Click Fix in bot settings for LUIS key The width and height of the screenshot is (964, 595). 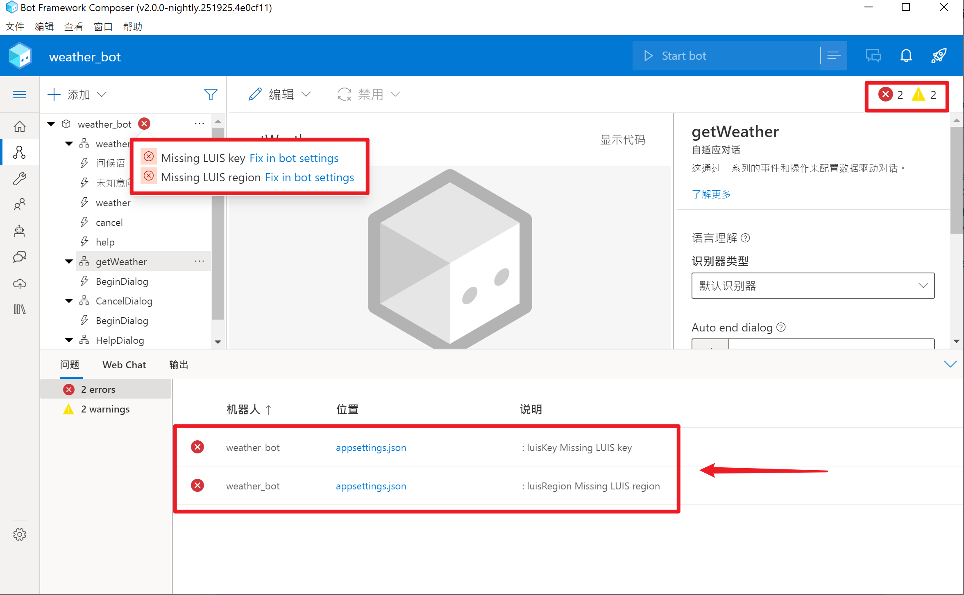[294, 158]
